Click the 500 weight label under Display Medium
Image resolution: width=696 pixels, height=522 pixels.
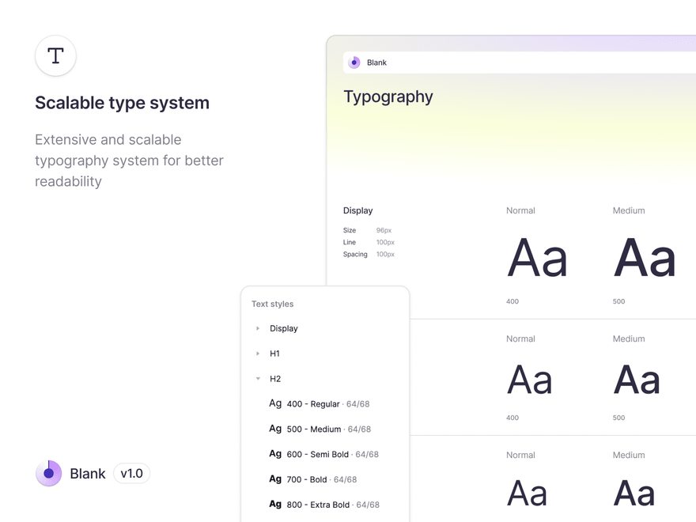pos(618,301)
